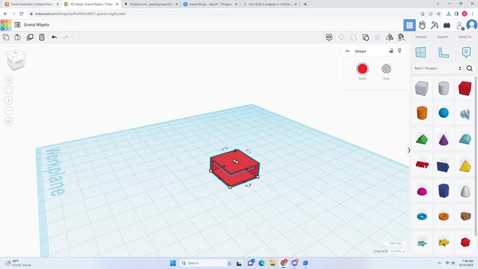Open the Snap Grid dropdown
This screenshot has width=478, height=269.
[397, 252]
